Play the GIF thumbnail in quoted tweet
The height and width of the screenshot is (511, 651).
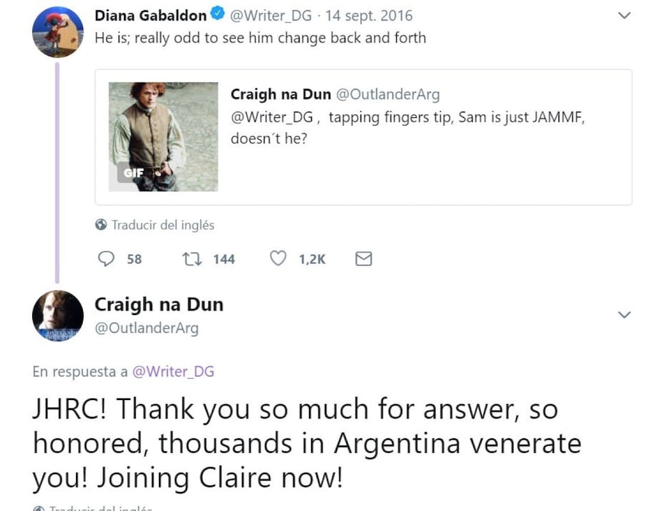[163, 136]
